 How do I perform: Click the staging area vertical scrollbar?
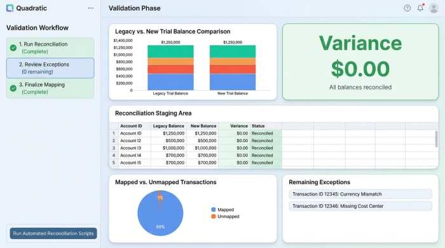tap(436, 139)
